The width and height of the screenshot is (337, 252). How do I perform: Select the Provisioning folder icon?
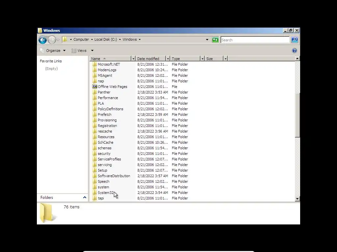click(94, 120)
